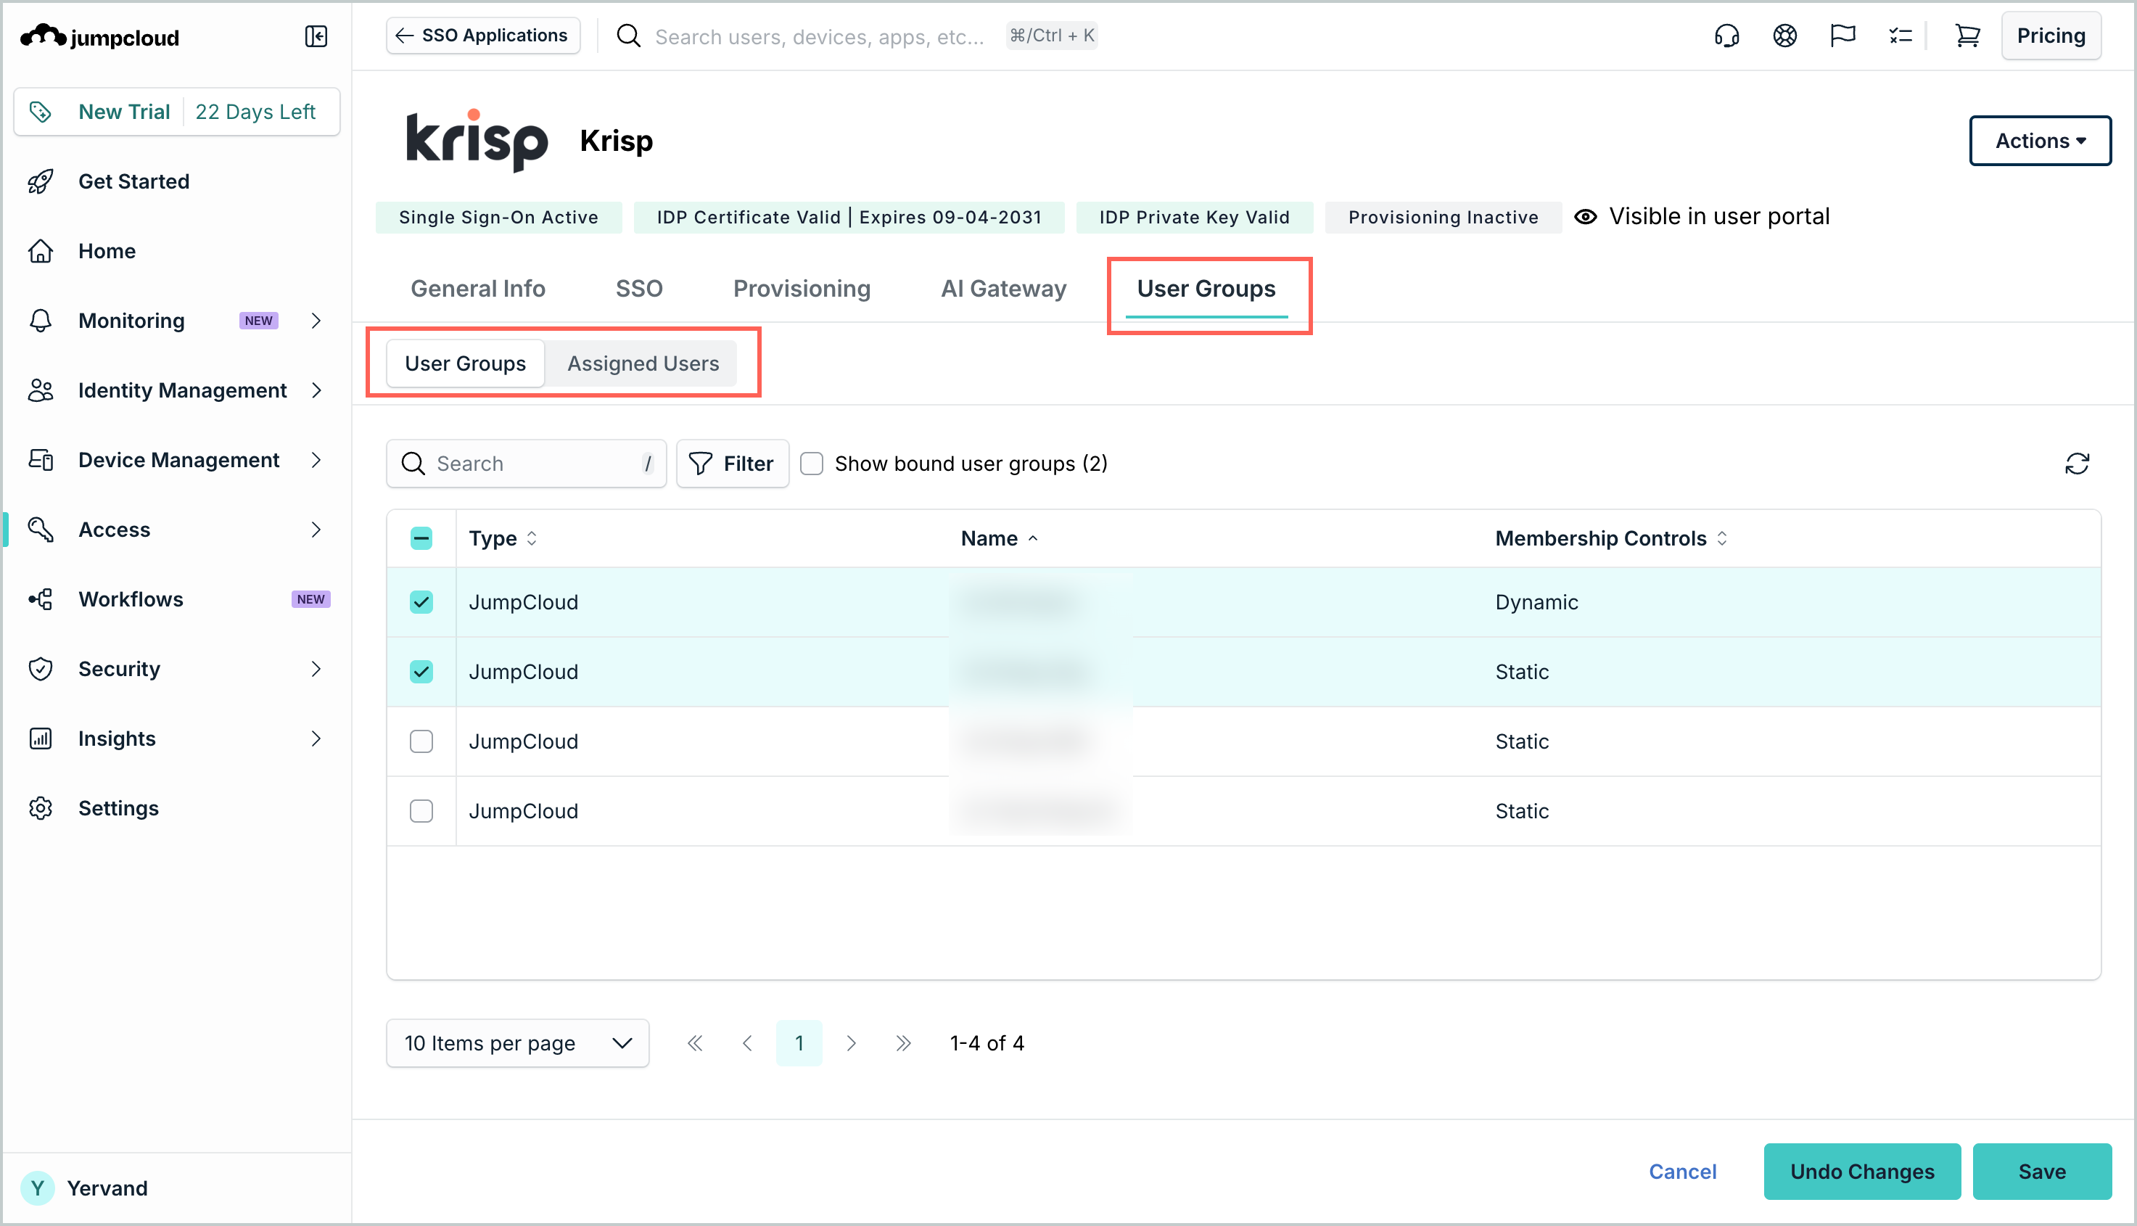Viewport: 2137px width, 1226px height.
Task: Open the headset support icon
Action: tap(1726, 36)
